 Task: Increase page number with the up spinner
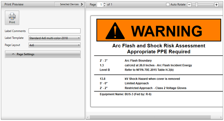(105, 4)
